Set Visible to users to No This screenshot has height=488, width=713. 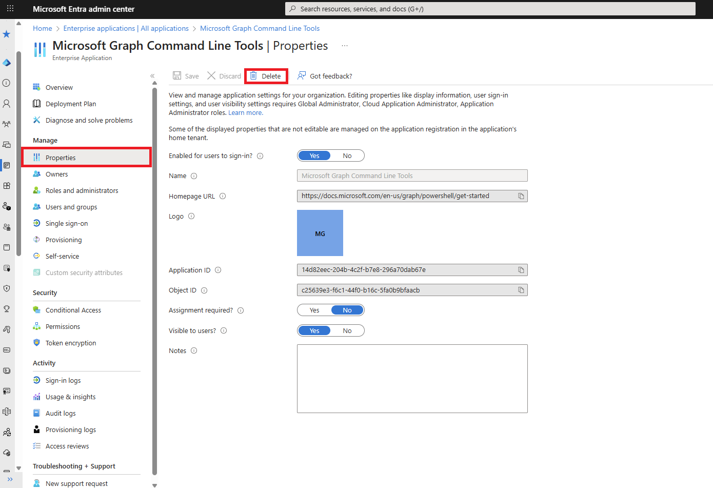347,330
